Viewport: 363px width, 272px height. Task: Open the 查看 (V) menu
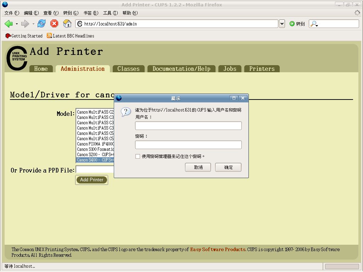point(51,13)
